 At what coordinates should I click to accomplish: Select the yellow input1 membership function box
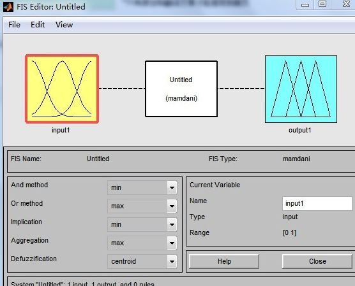pos(62,89)
